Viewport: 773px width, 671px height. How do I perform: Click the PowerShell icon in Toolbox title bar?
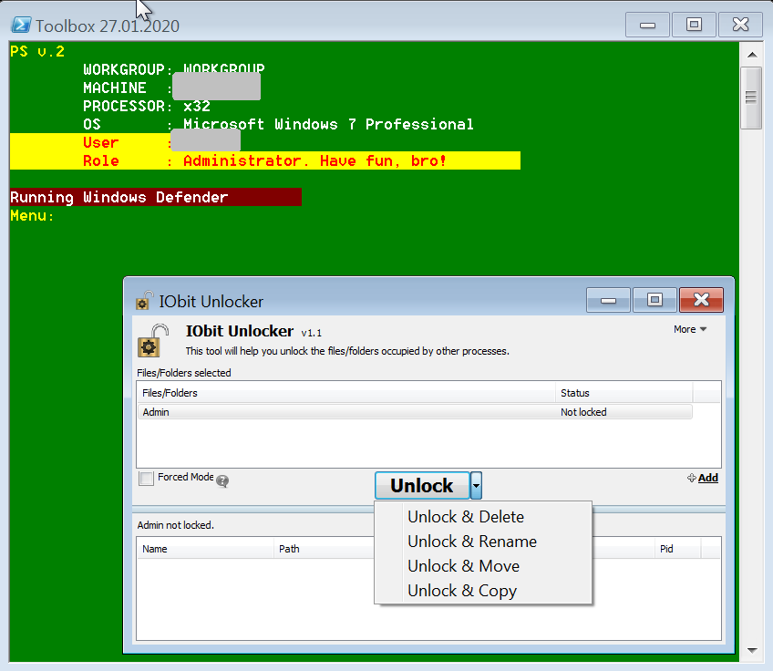pyautogui.click(x=21, y=25)
